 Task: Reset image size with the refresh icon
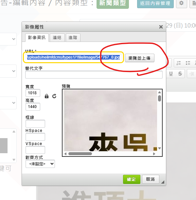click(x=54, y=96)
